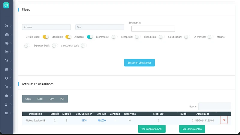The image size is (240, 135).
Task: Expand chevron next to the tools icon
Action: click(x=11, y=26)
